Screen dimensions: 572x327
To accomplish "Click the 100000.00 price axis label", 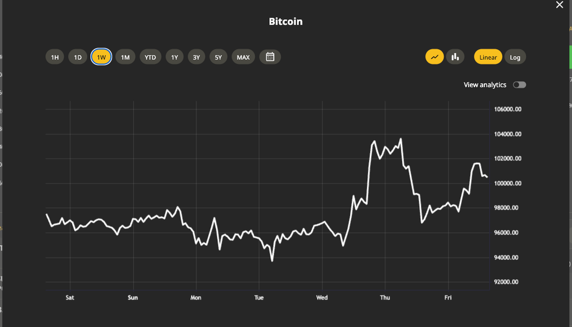I will 507,183.
